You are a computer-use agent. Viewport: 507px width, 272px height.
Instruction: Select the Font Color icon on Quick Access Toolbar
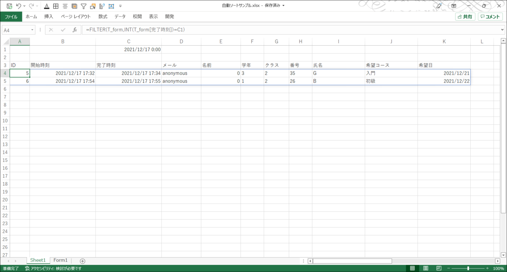[x=46, y=6]
